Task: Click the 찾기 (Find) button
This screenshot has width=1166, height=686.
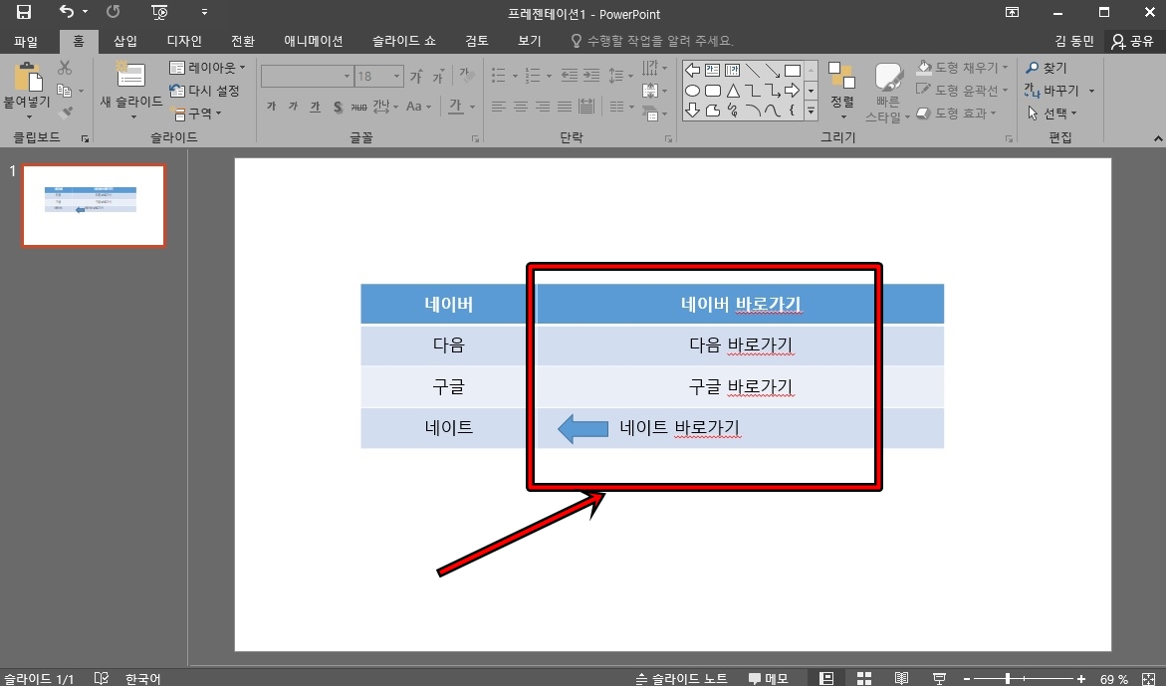Action: pyautogui.click(x=1046, y=68)
